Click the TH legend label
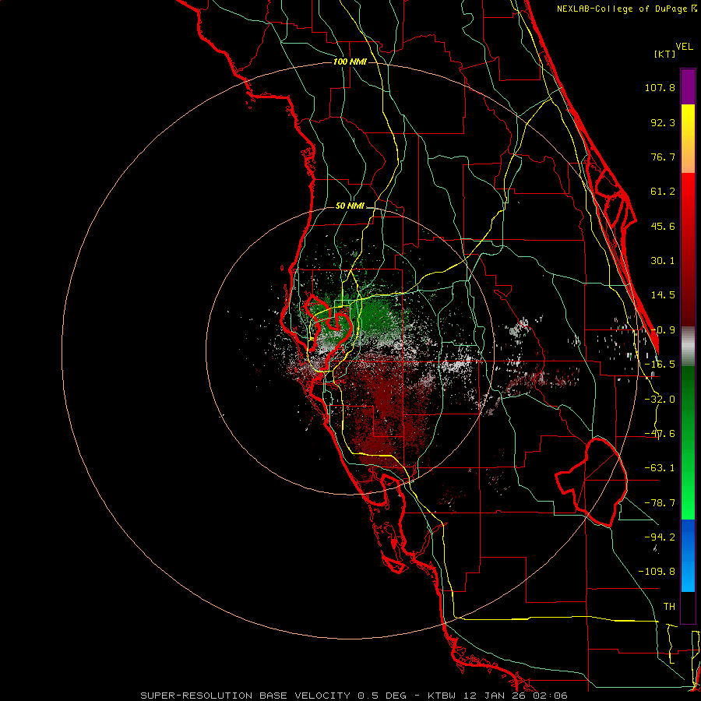The width and height of the screenshot is (701, 701). pos(669,607)
